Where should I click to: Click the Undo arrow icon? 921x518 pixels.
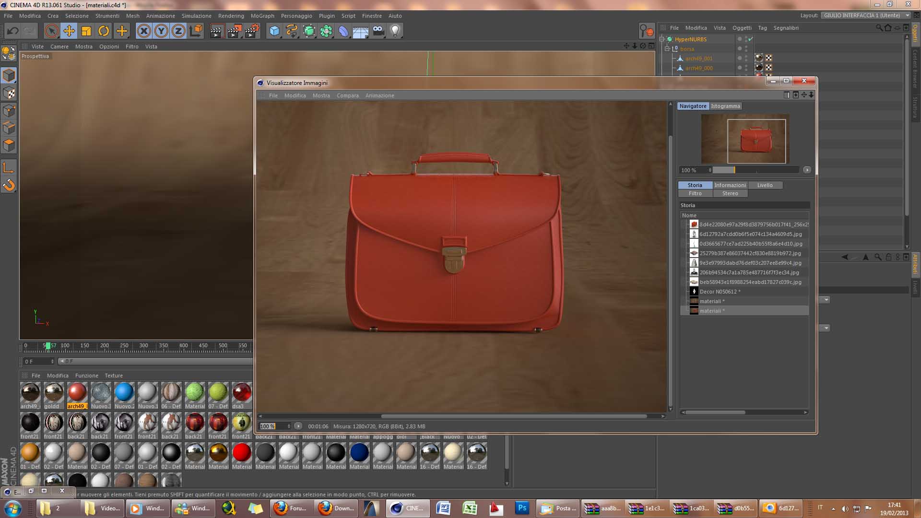[12, 31]
